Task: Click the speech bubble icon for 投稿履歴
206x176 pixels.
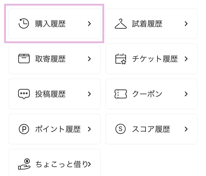Action: [x=24, y=94]
